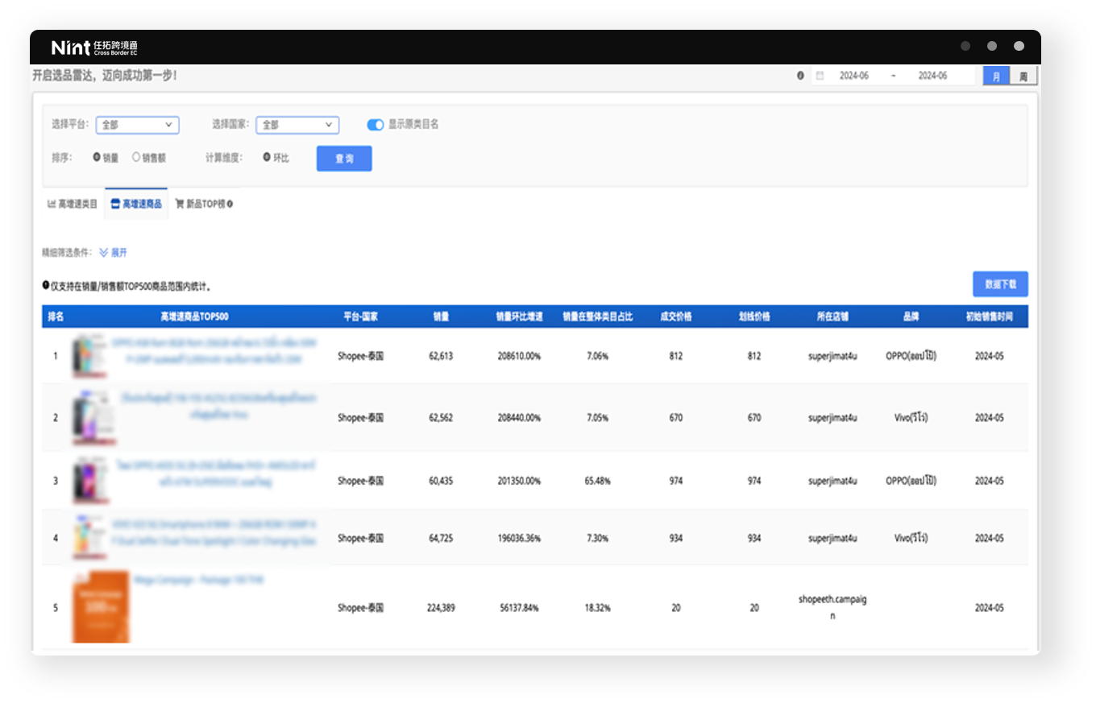Image resolution: width=1096 pixels, height=703 pixels.
Task: Click the rank 4 product thumbnail
Action: click(x=89, y=538)
